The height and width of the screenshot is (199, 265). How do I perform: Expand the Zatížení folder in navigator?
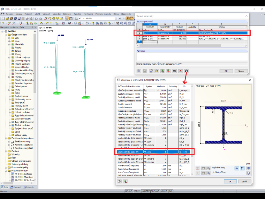pyautogui.click(x=6, y=151)
